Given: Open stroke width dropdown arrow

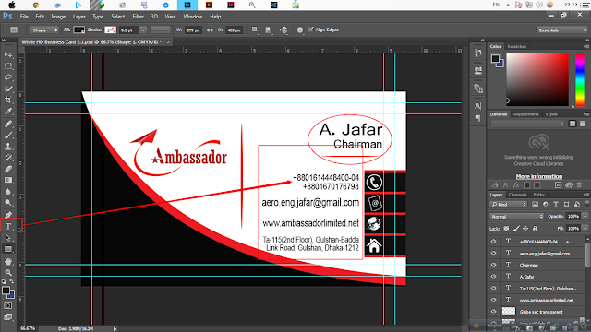Looking at the screenshot, I should [143, 30].
